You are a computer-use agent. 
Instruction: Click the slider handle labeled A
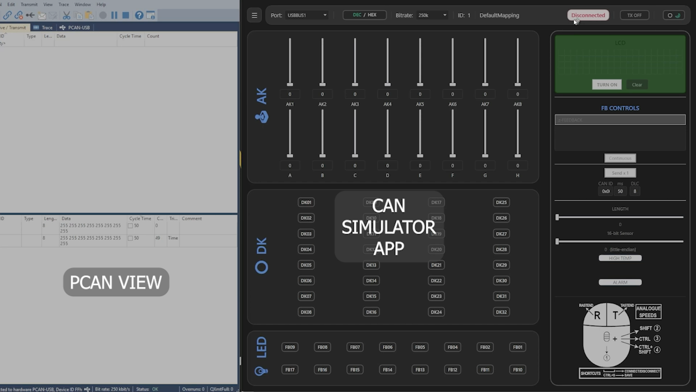tap(290, 156)
